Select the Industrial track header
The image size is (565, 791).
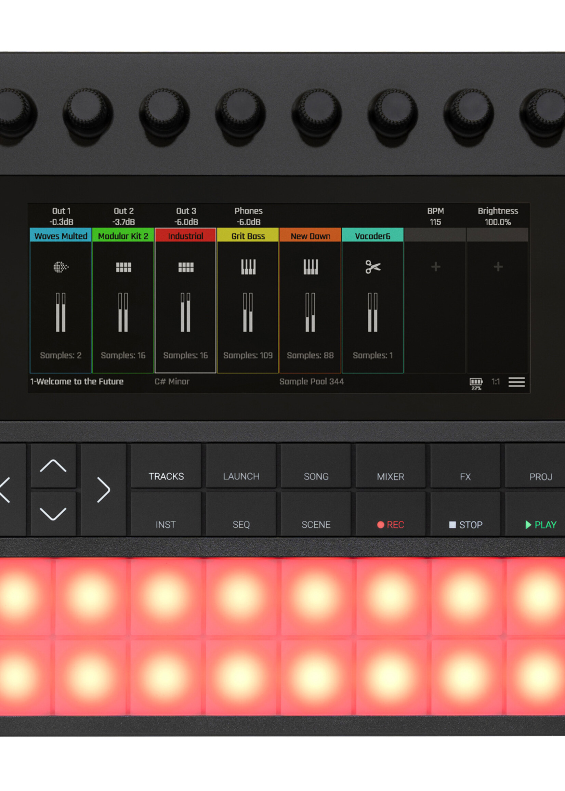coord(185,236)
